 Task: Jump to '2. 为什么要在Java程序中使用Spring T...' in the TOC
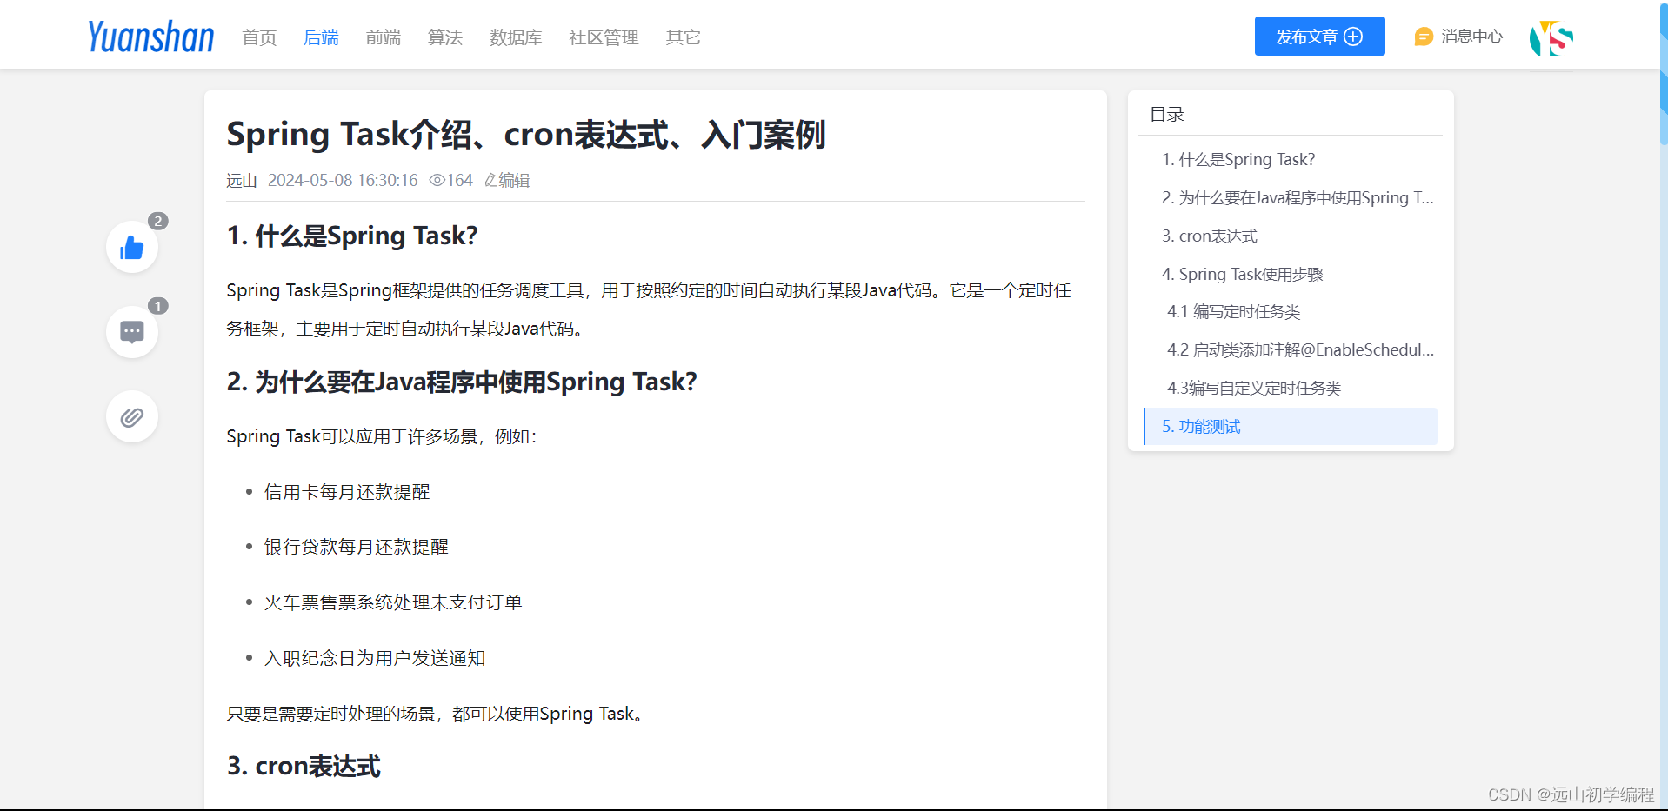pyautogui.click(x=1298, y=197)
